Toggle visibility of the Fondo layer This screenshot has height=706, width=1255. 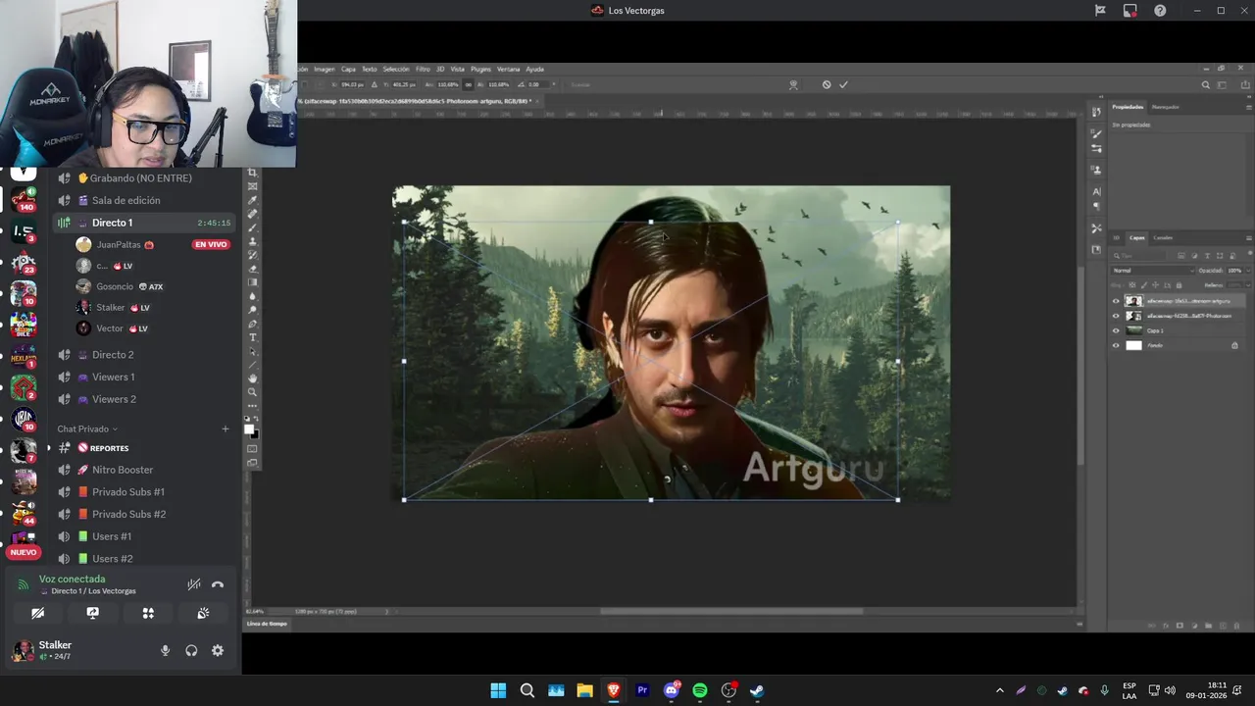pos(1116,345)
